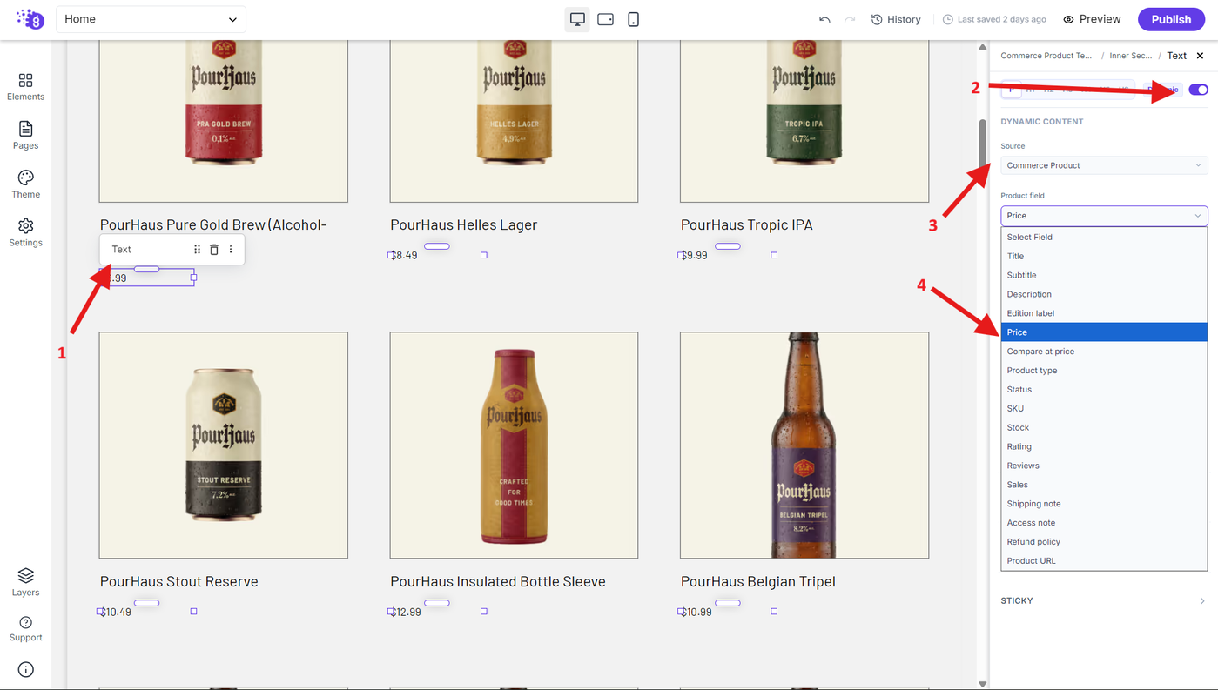Click the info icon at the sidebar bottom
The height and width of the screenshot is (690, 1218).
point(25,669)
